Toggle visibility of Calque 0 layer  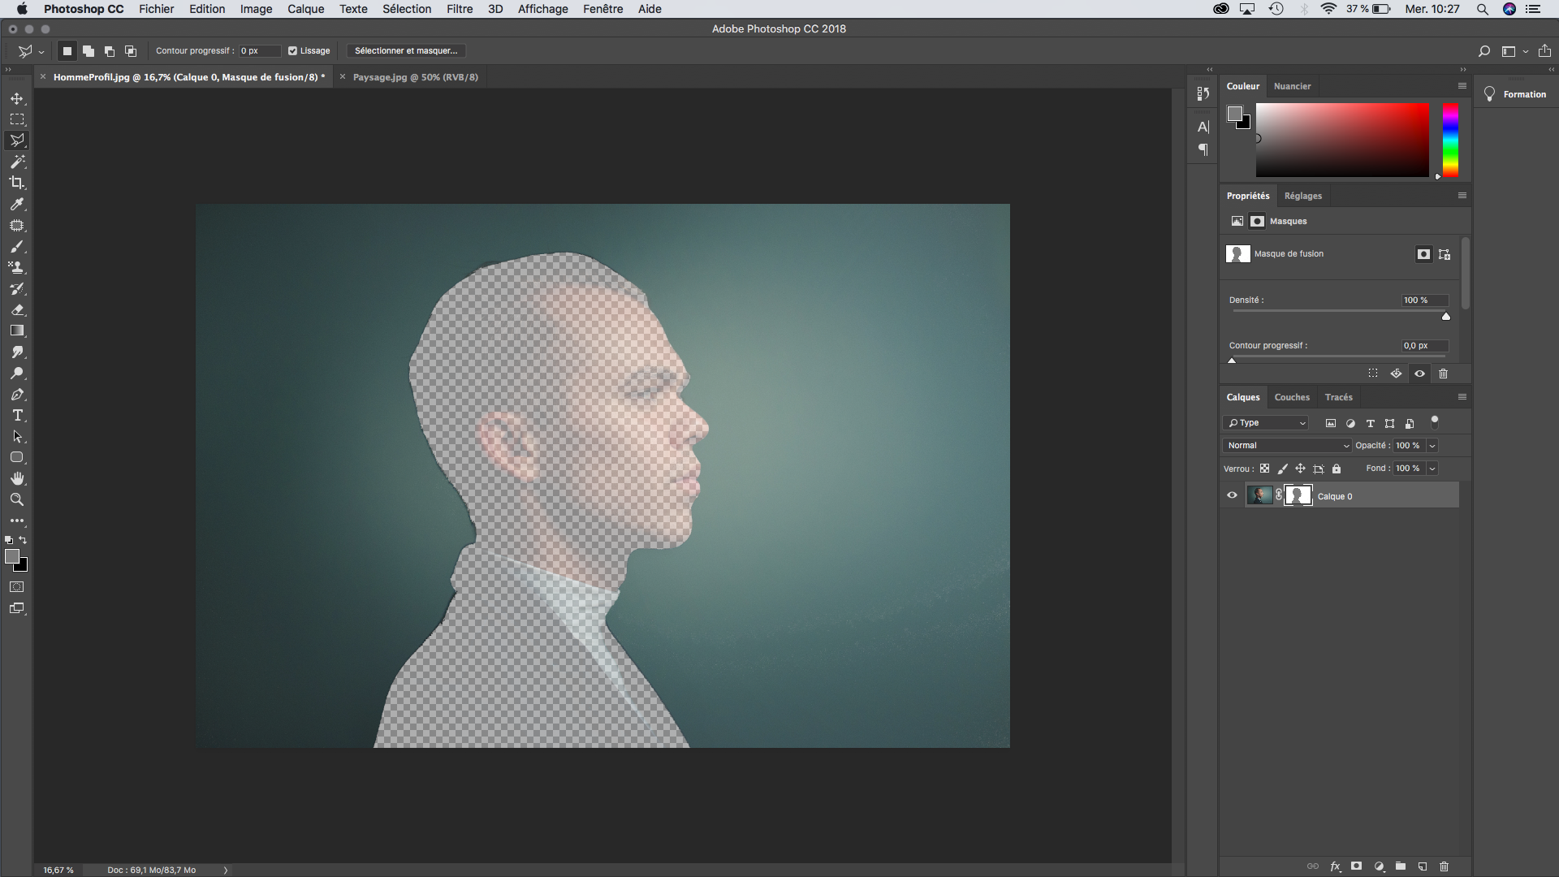[x=1231, y=496]
